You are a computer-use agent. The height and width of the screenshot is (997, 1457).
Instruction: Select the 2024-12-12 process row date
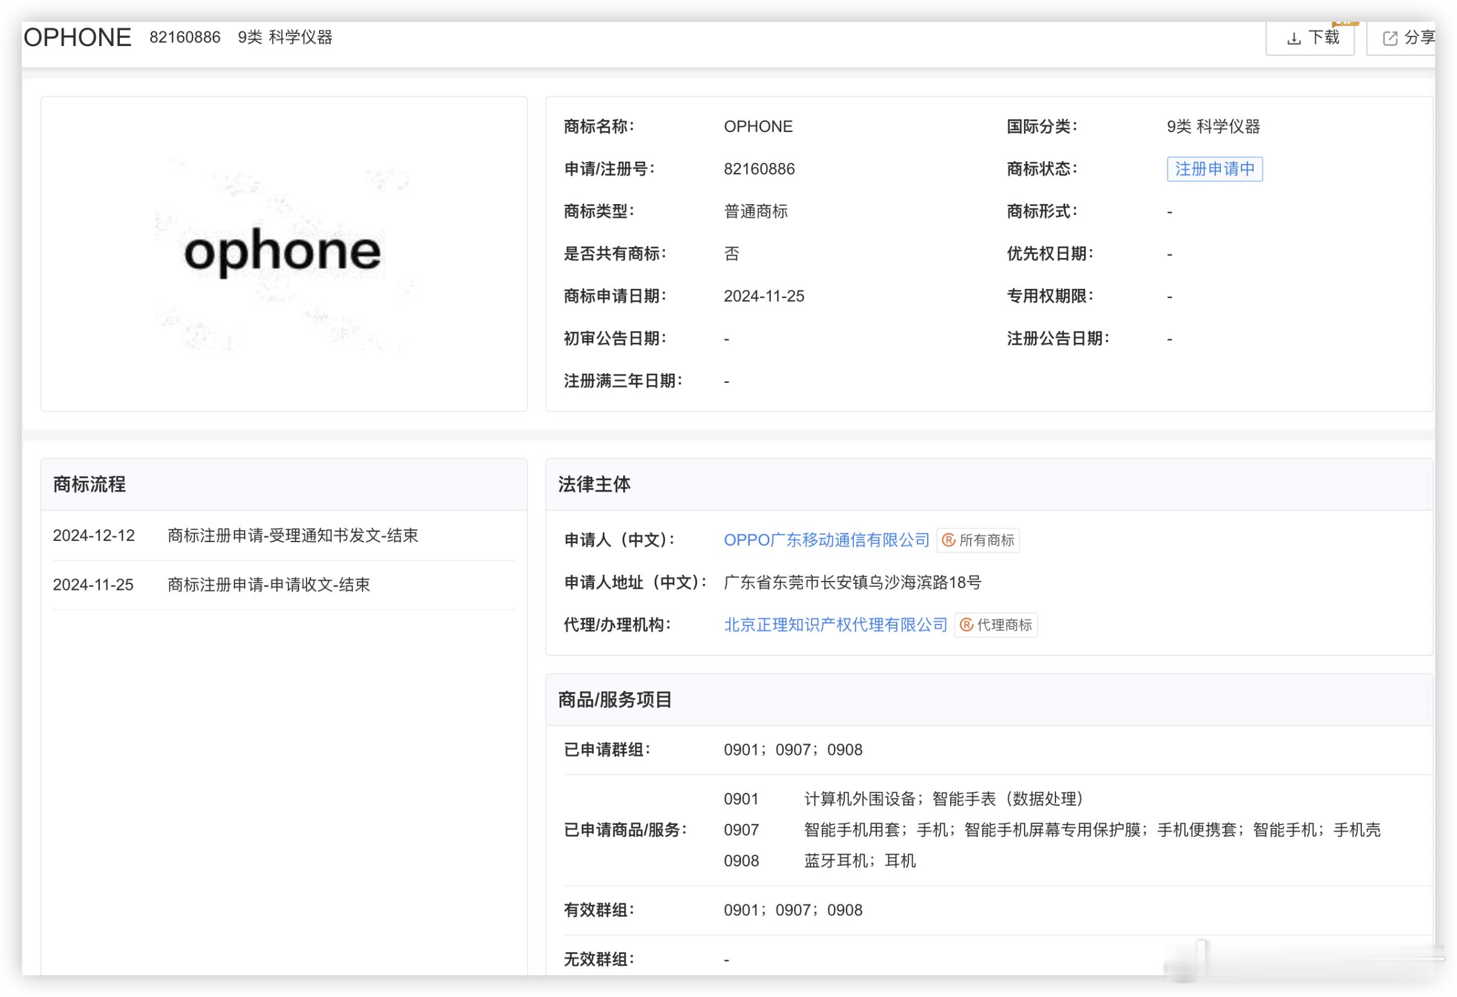pyautogui.click(x=93, y=535)
